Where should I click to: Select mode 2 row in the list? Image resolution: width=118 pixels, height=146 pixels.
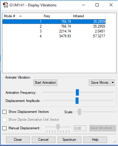[54, 26]
